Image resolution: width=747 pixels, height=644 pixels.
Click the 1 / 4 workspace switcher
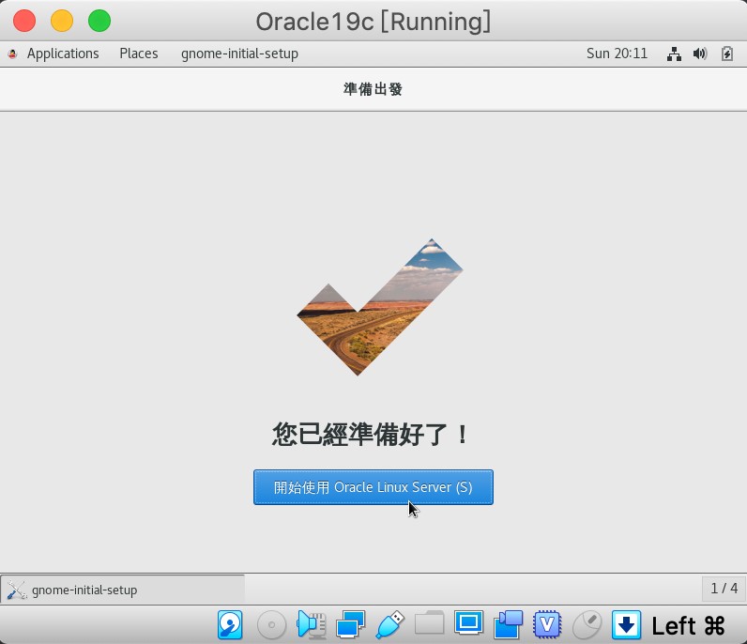pos(724,589)
